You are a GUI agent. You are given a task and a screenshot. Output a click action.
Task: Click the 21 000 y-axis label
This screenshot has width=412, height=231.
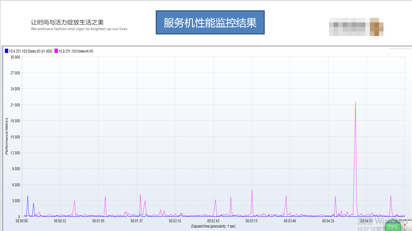pos(15,105)
